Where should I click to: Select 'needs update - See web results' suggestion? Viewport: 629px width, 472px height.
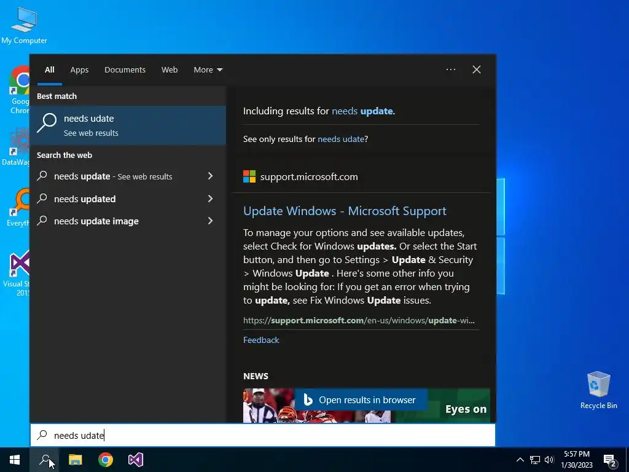coord(113,176)
